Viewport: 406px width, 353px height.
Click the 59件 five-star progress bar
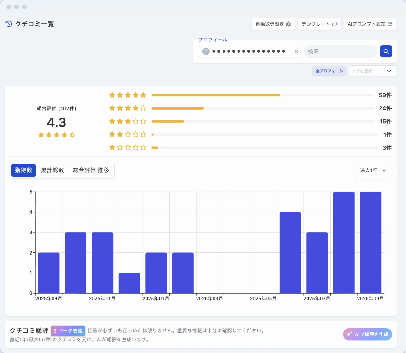tap(262, 95)
